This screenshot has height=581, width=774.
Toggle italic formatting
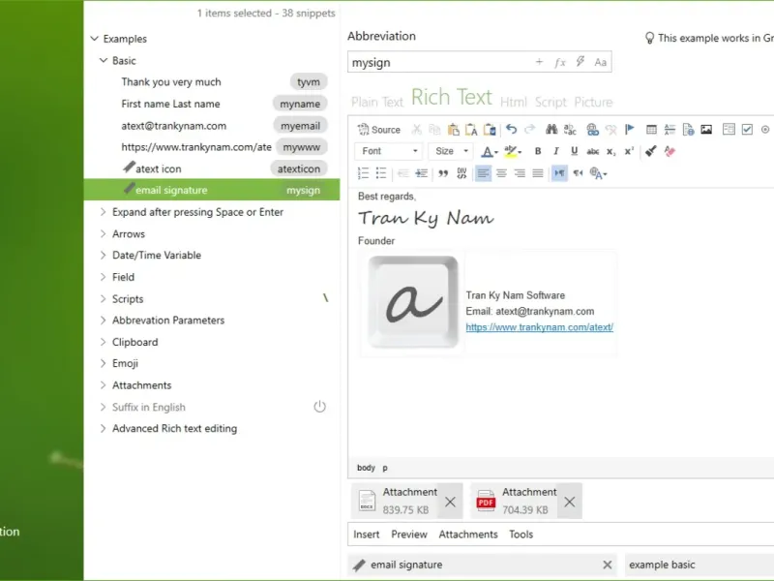[x=555, y=151]
